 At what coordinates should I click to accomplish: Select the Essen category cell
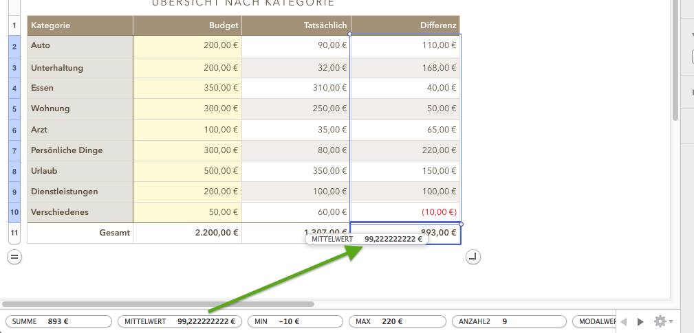pos(80,89)
